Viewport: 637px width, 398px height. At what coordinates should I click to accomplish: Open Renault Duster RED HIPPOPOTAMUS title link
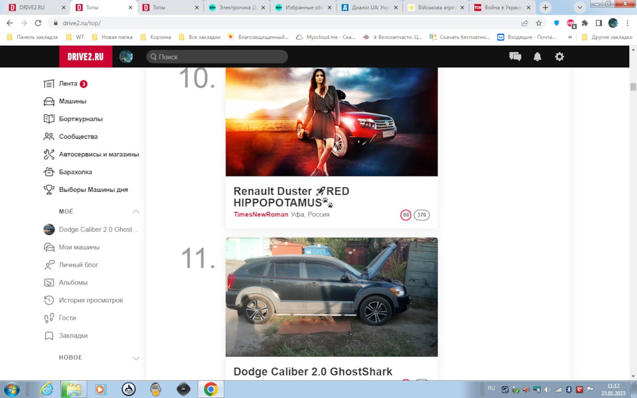tap(291, 196)
